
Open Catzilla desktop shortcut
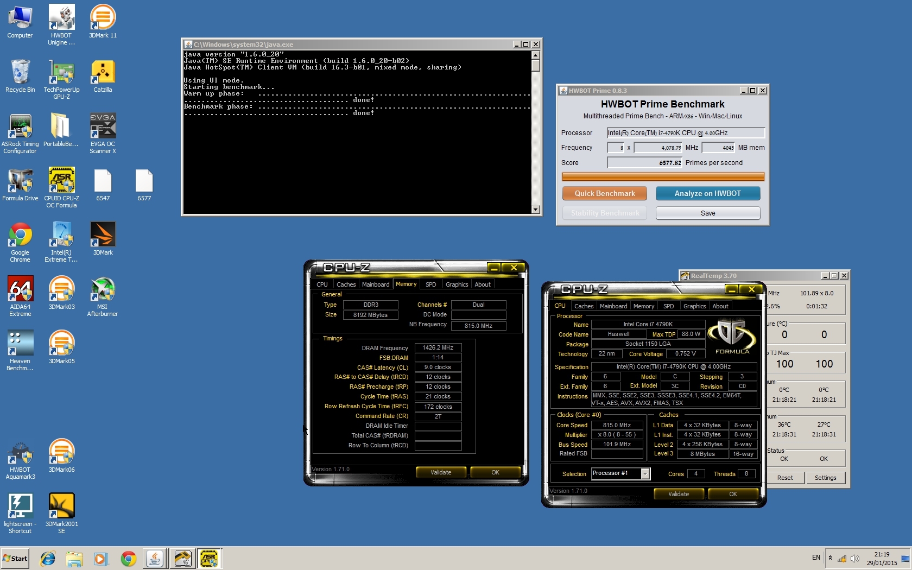click(x=103, y=77)
